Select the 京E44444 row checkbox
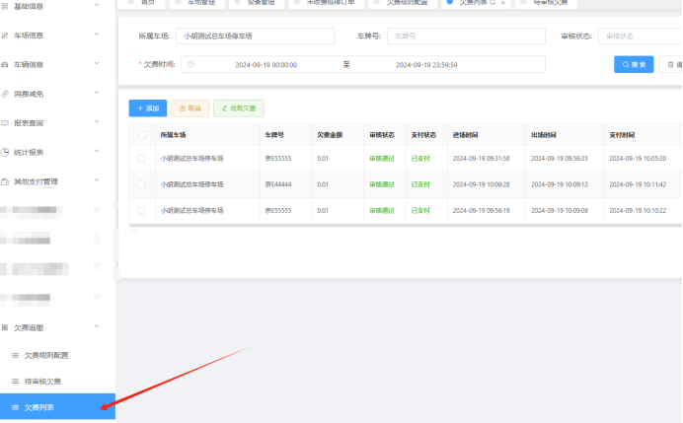 (x=141, y=184)
